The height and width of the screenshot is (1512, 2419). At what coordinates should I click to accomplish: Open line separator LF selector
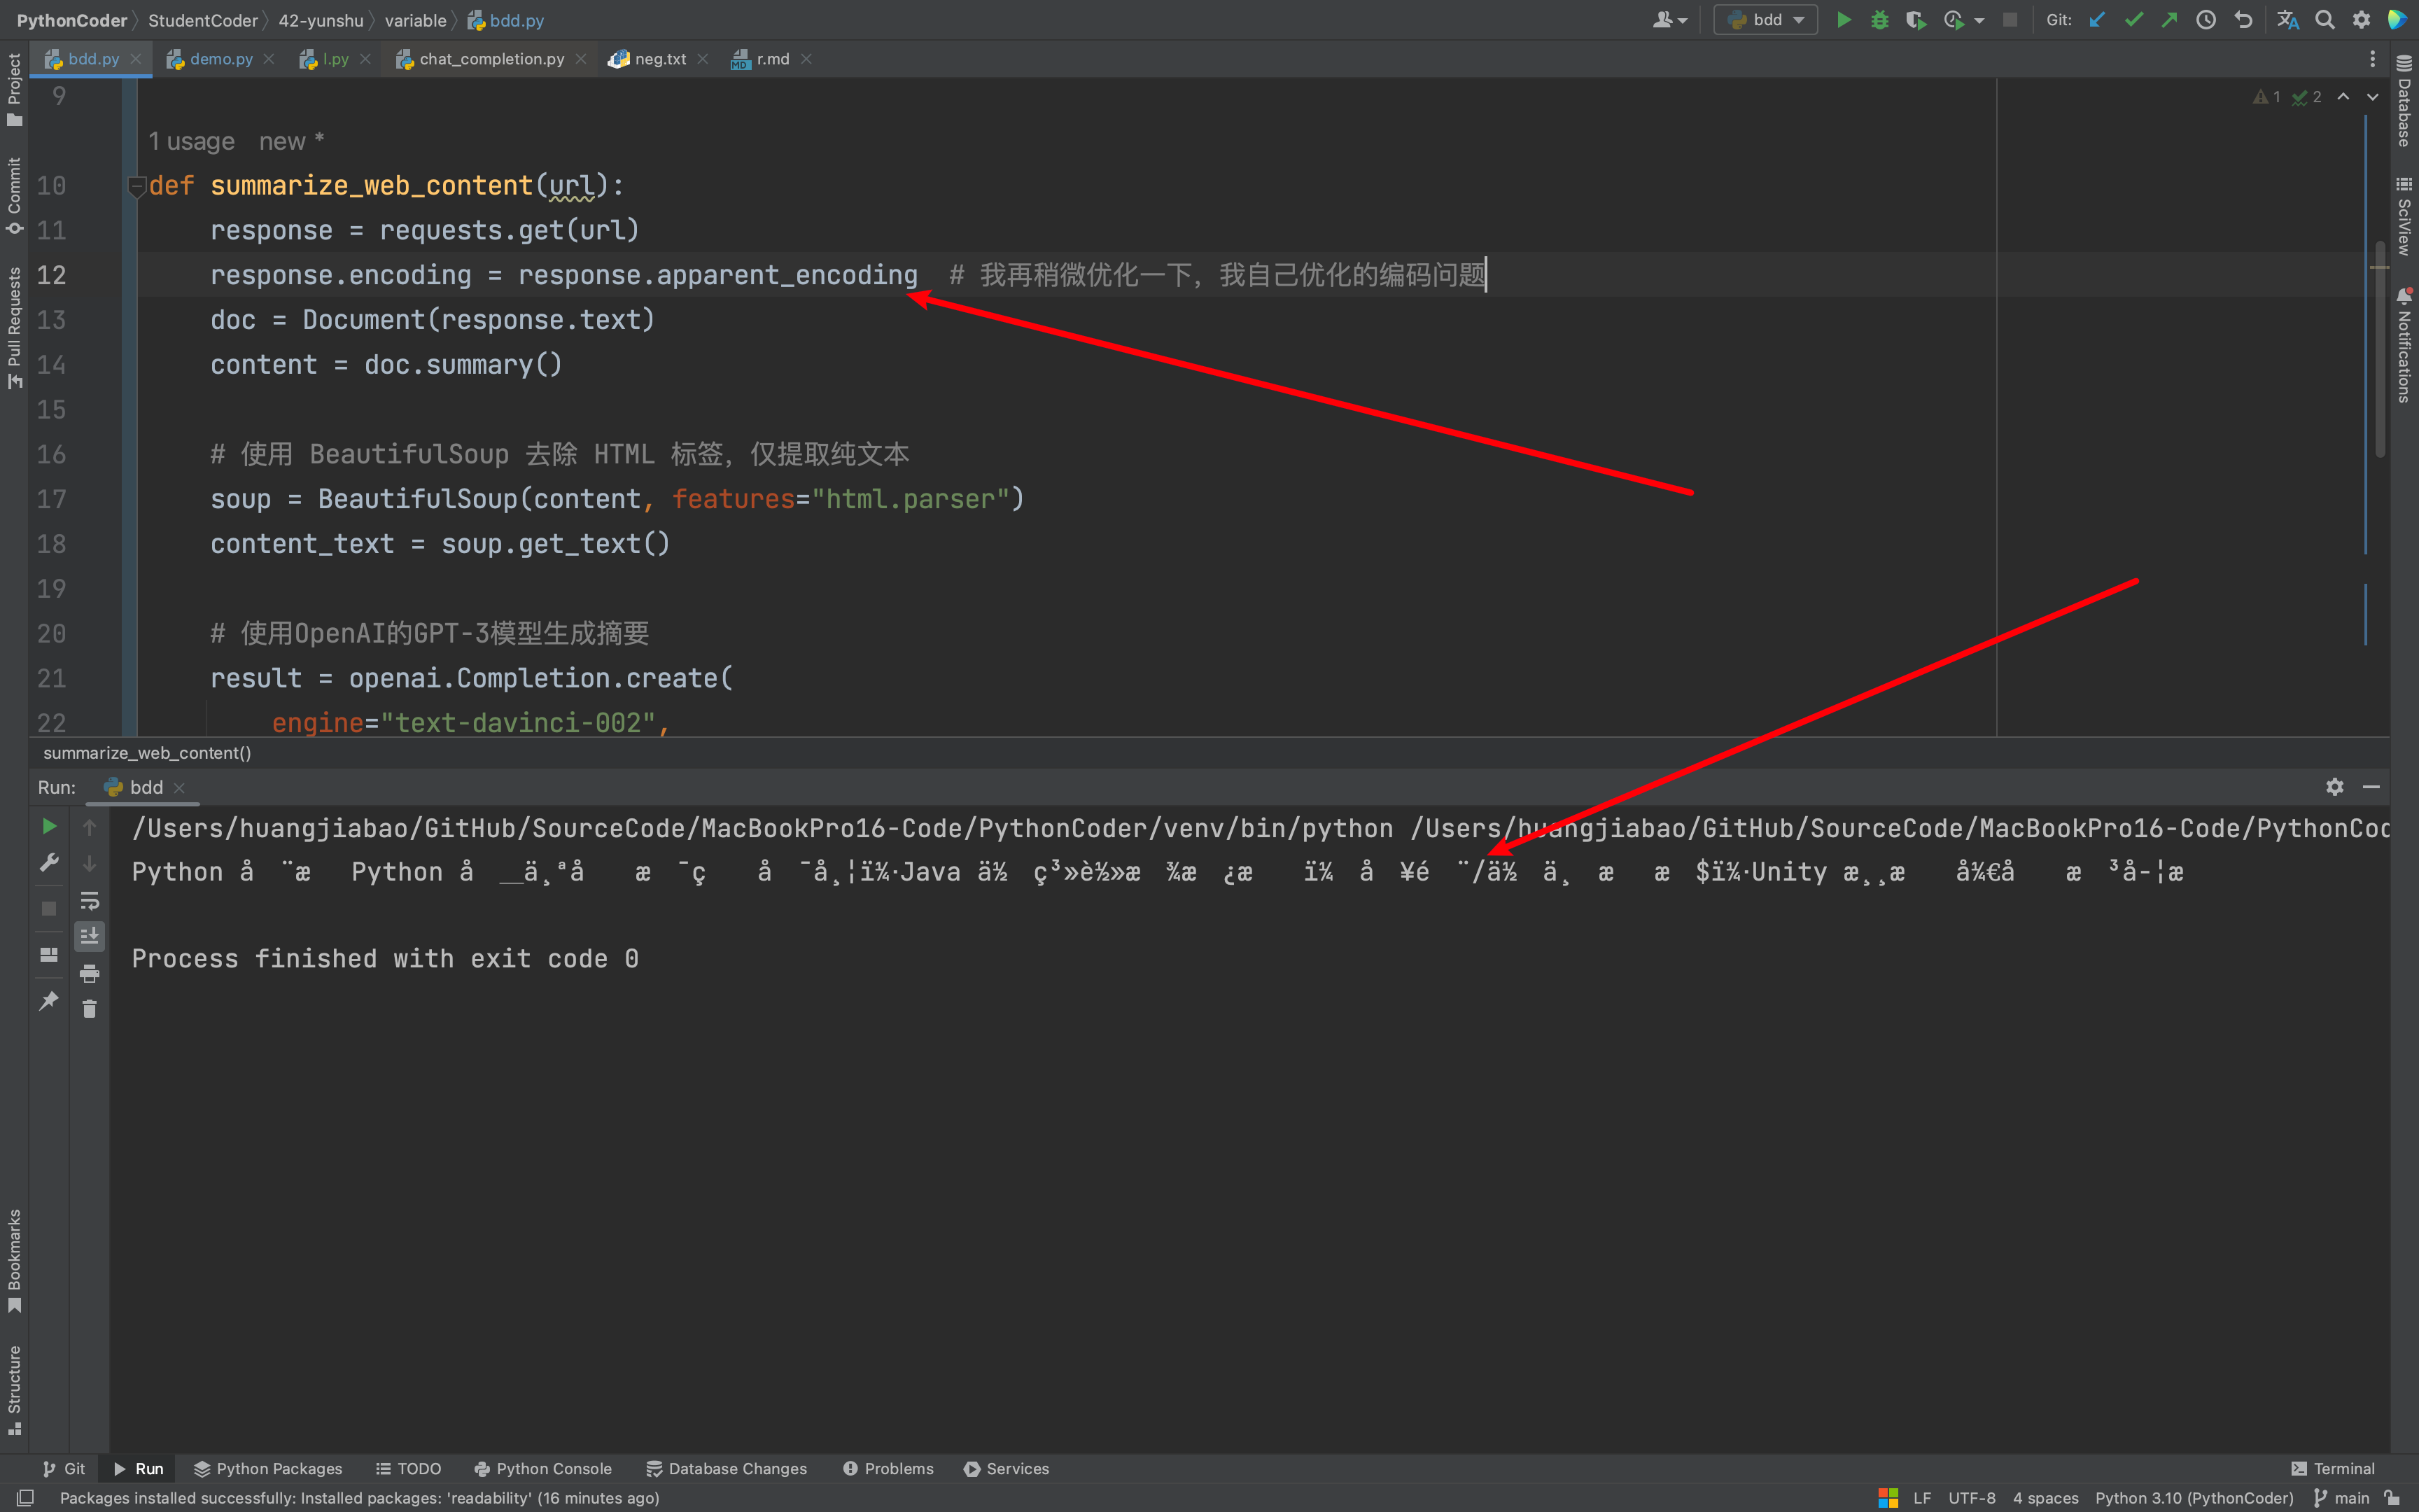point(1921,1498)
